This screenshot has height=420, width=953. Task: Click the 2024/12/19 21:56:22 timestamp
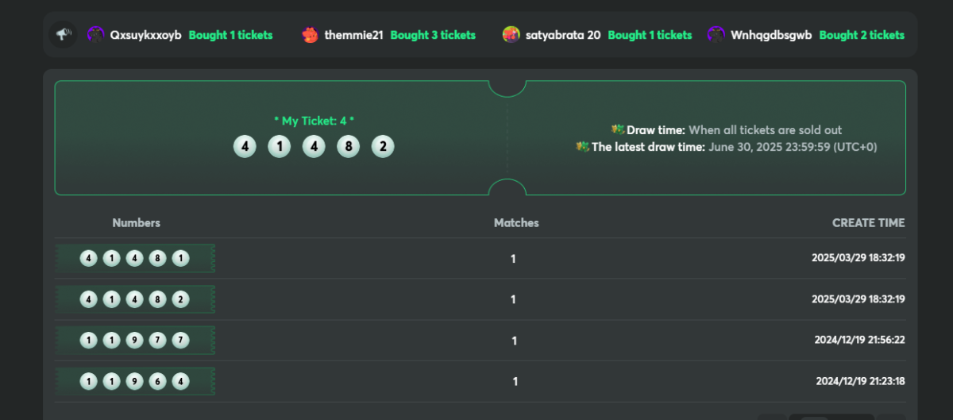coord(860,340)
